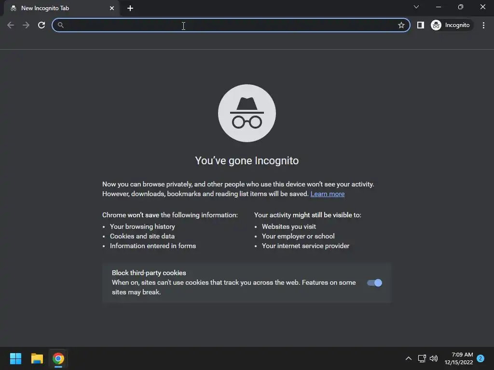
Task: Click 'Your internet service provider' text
Action: point(305,246)
